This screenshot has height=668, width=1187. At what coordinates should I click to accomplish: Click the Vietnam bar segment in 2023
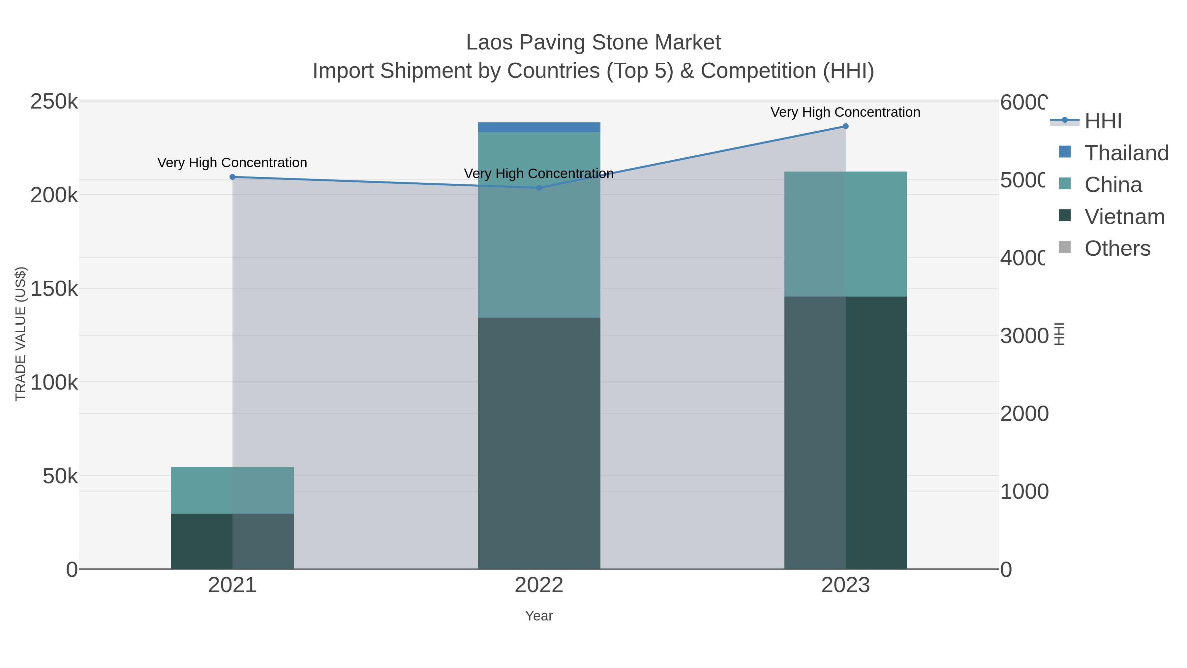[x=845, y=433]
